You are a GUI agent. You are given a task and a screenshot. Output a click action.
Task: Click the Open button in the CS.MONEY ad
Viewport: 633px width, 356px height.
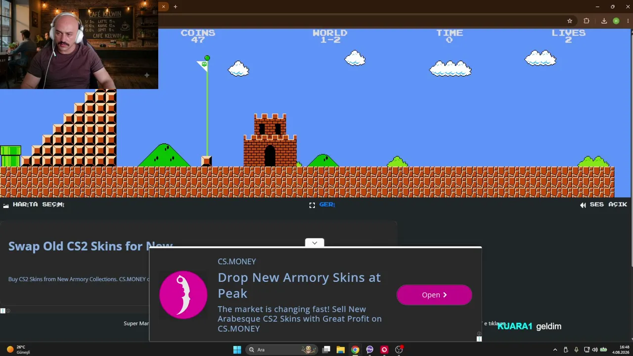tap(434, 295)
